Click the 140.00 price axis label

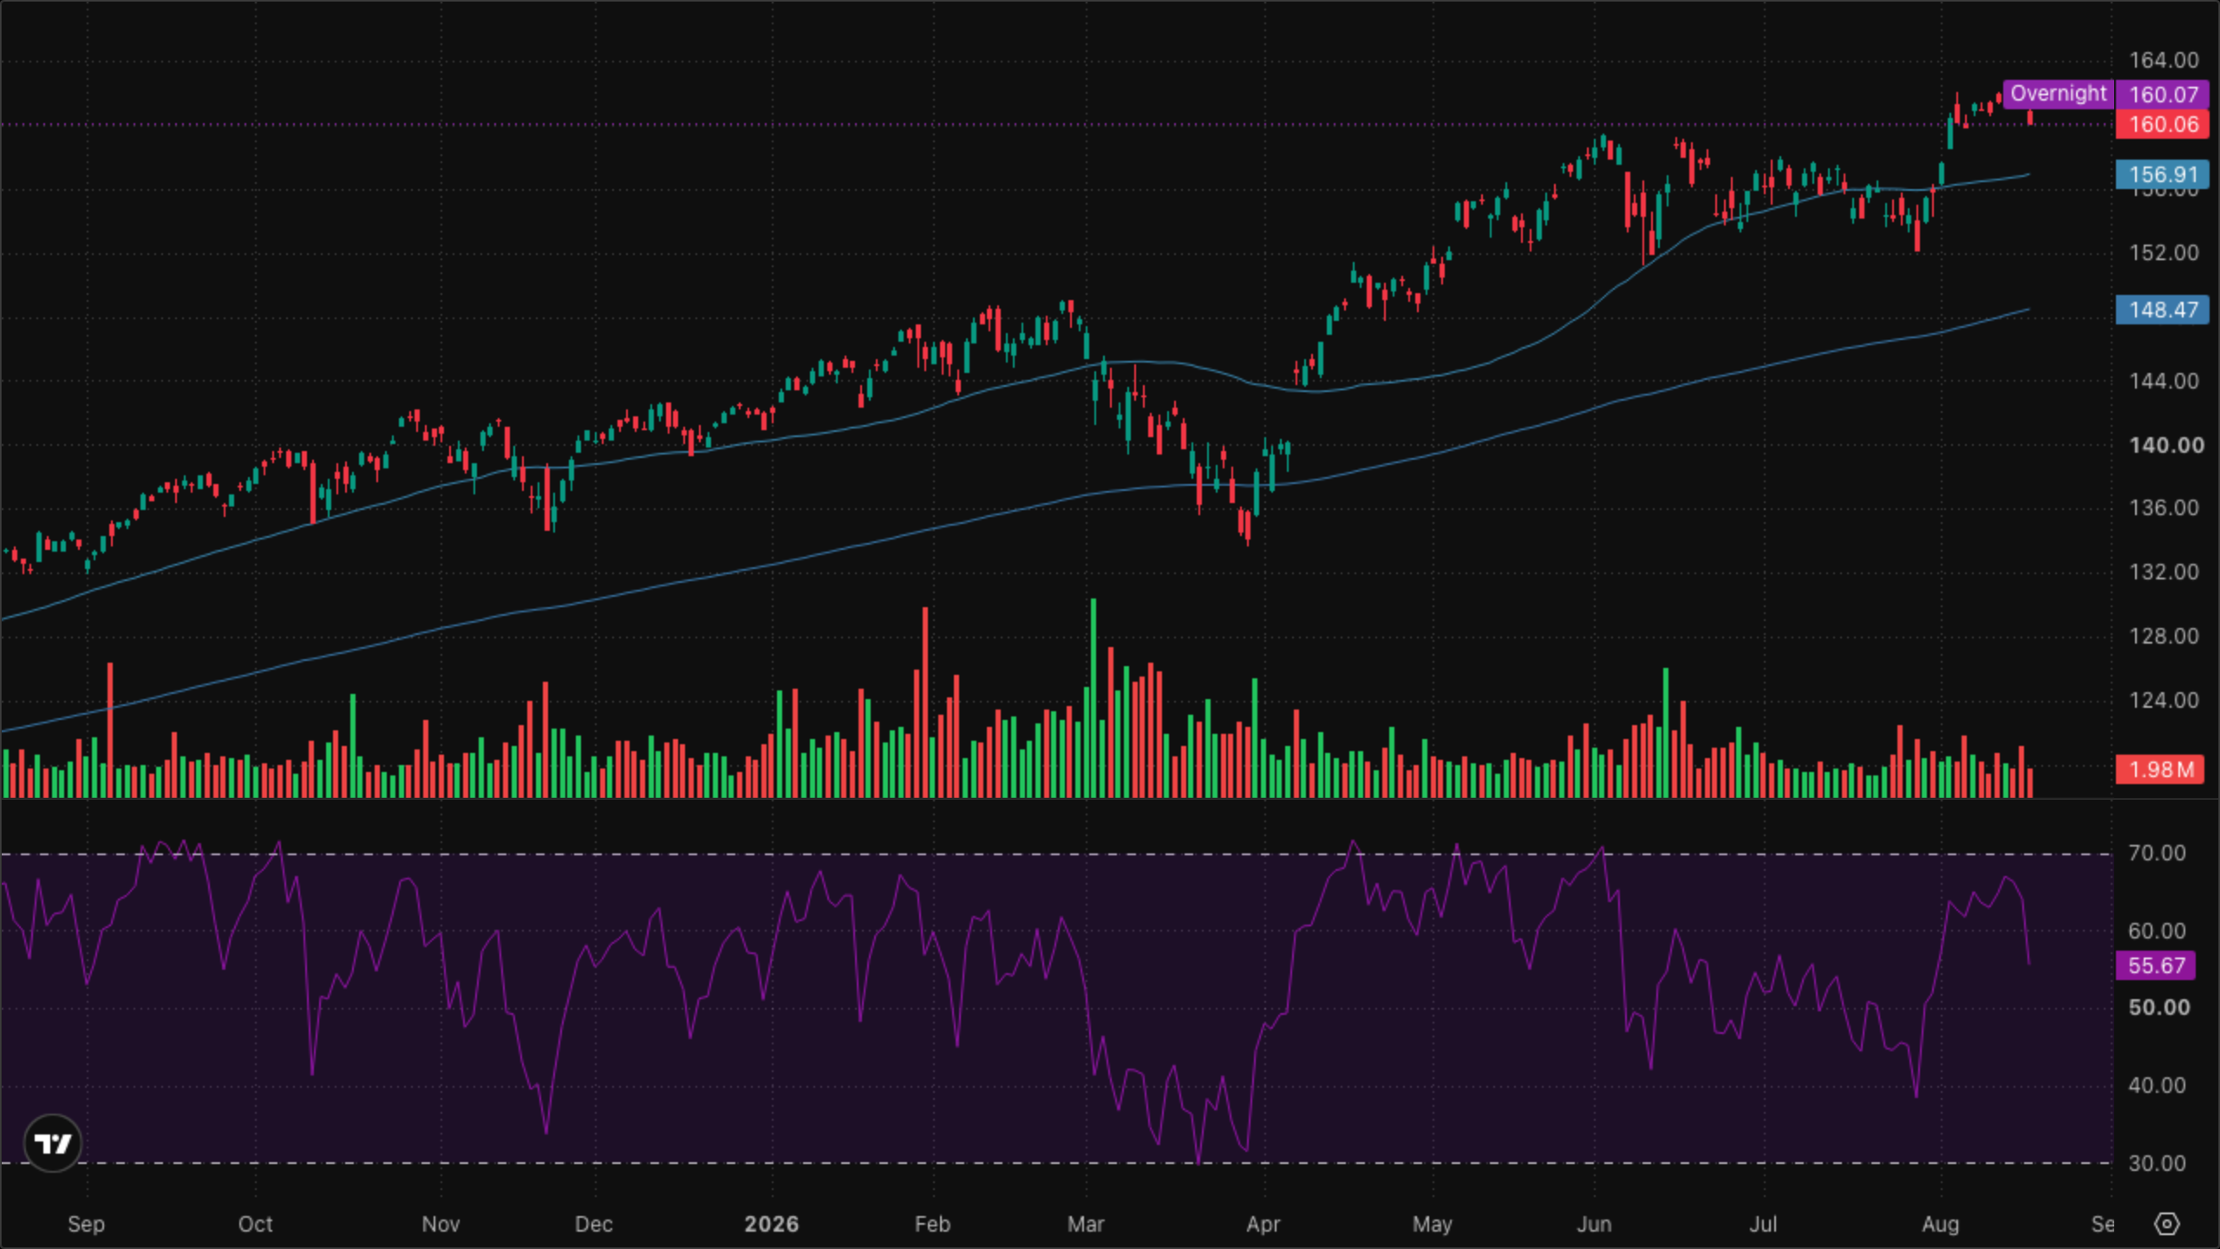click(2166, 445)
